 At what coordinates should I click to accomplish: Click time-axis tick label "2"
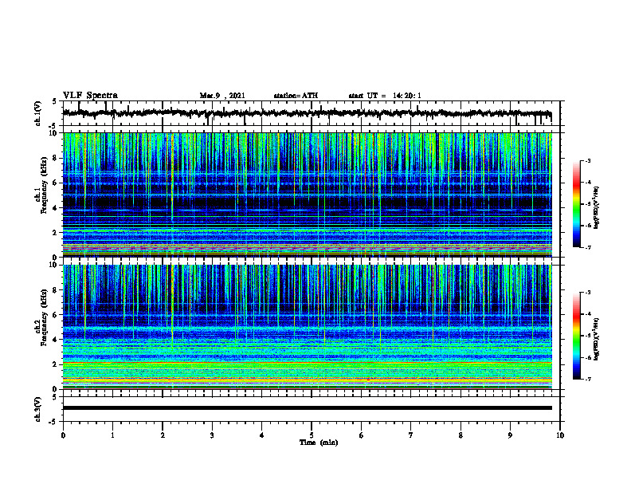pos(163,435)
